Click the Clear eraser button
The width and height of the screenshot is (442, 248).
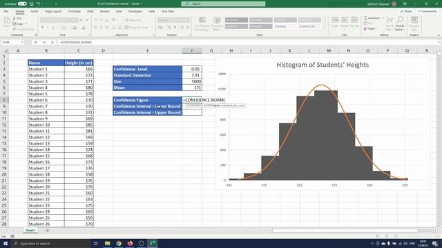tap(369, 29)
